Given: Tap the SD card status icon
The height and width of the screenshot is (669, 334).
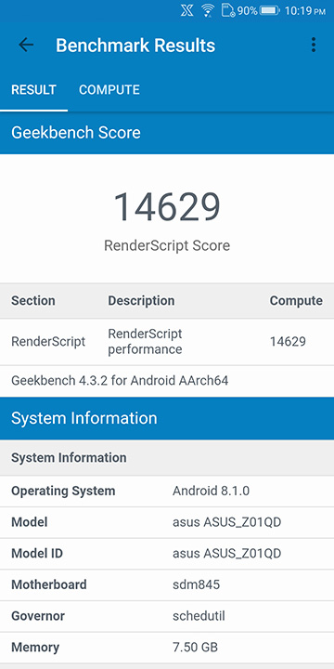Looking at the screenshot, I should point(228,10).
